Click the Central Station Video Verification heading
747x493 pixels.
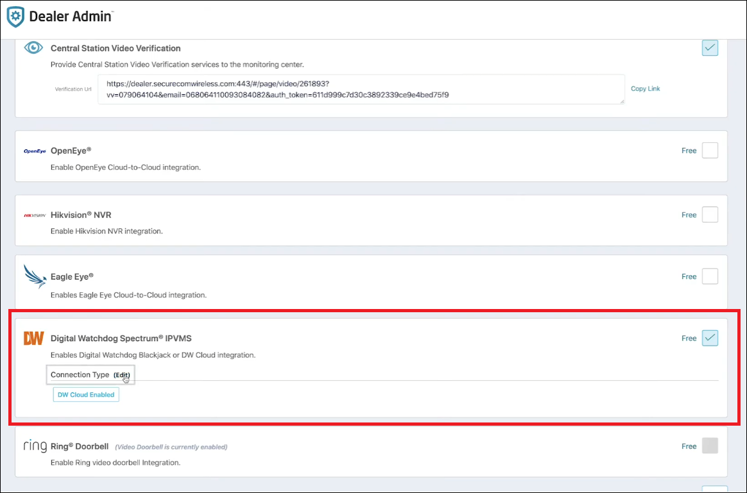pyautogui.click(x=116, y=48)
